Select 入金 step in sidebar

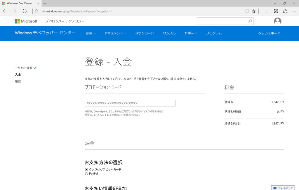(18, 75)
